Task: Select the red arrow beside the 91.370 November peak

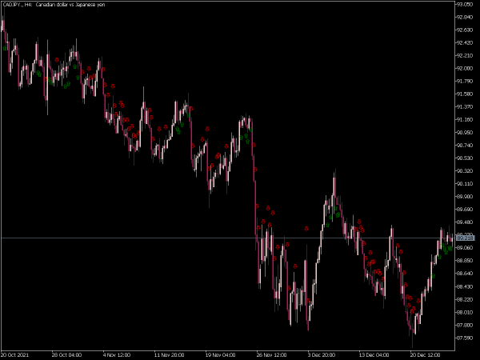Action: tap(191, 108)
